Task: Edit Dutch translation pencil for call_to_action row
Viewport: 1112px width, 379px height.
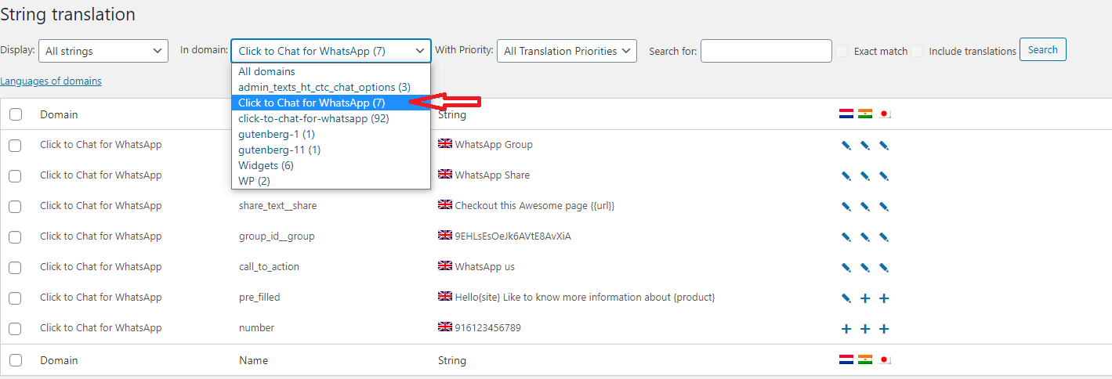Action: pyautogui.click(x=846, y=267)
